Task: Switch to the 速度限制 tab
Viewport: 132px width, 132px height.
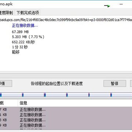Action: (x=7, y=12)
